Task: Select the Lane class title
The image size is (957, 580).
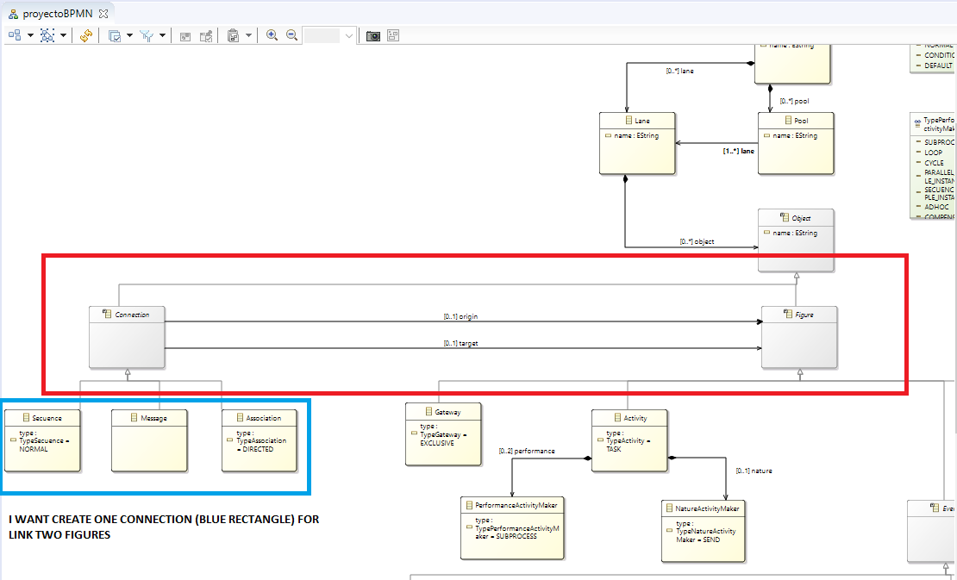Action: coord(642,122)
